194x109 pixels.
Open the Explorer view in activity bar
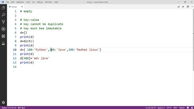[3, 8]
